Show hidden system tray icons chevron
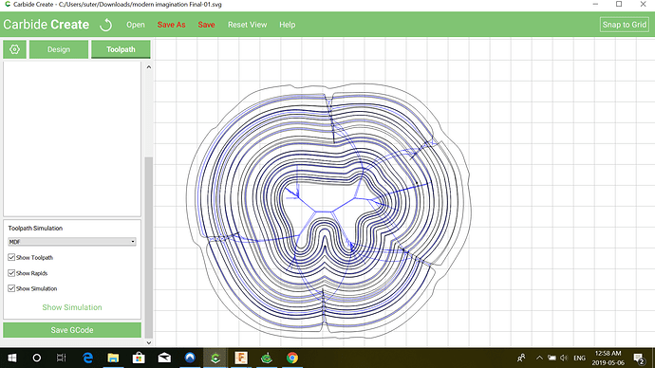Screen dimensions: 655x368 pyautogui.click(x=539, y=358)
